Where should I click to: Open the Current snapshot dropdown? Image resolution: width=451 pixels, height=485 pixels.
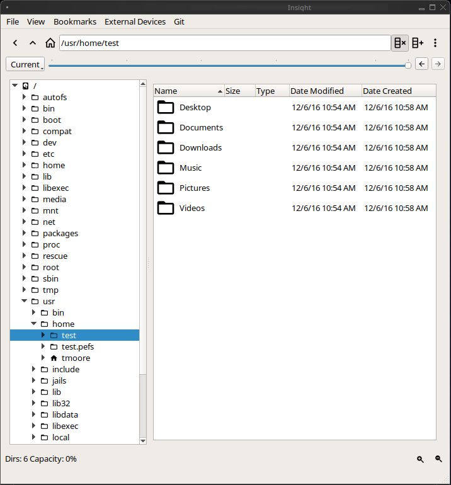tap(25, 64)
